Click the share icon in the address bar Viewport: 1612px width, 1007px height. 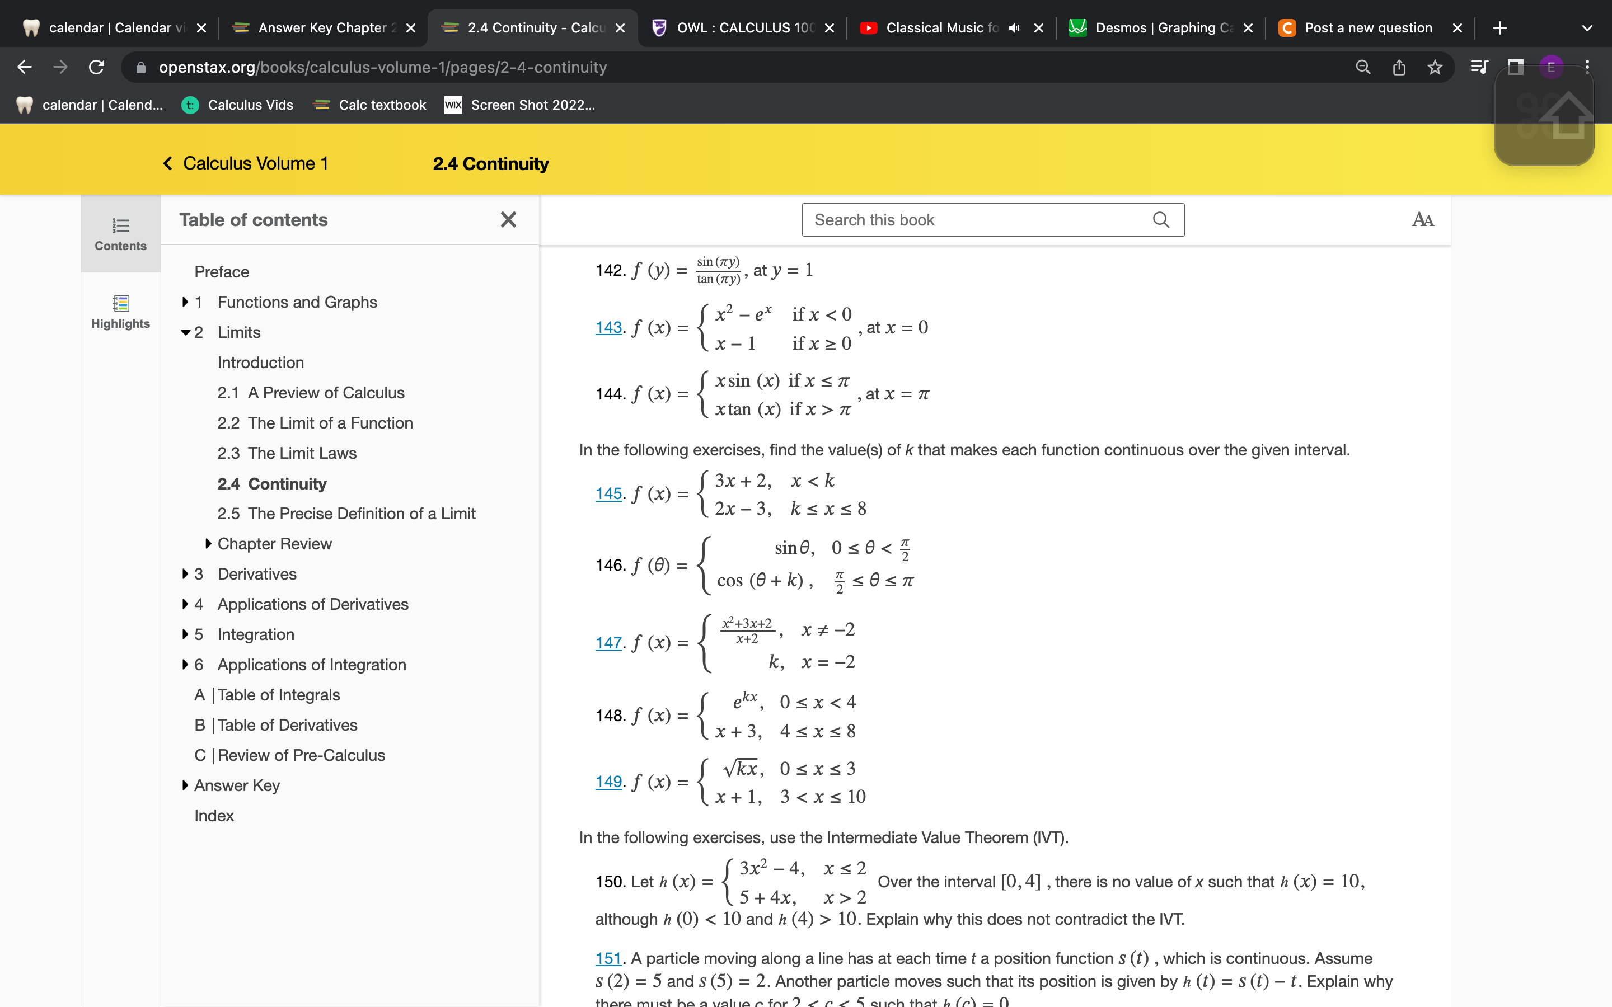(x=1398, y=67)
